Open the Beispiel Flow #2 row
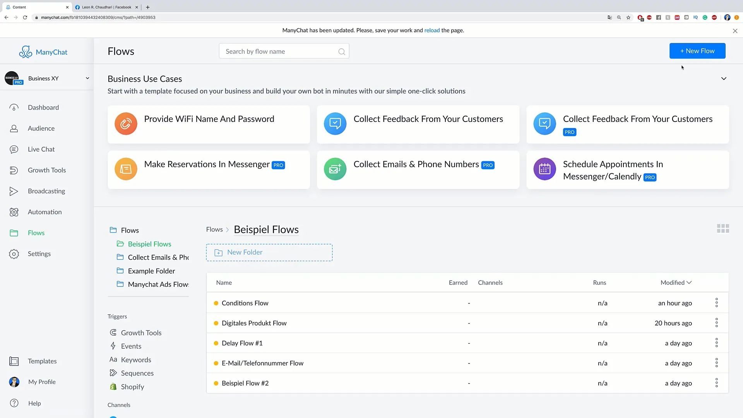The width and height of the screenshot is (743, 418). click(x=467, y=383)
